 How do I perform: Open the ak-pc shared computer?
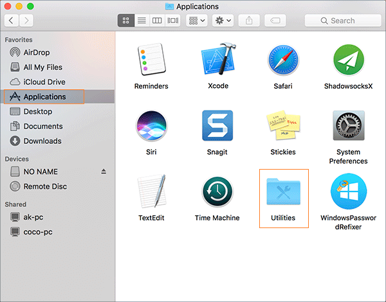pyautogui.click(x=58, y=217)
